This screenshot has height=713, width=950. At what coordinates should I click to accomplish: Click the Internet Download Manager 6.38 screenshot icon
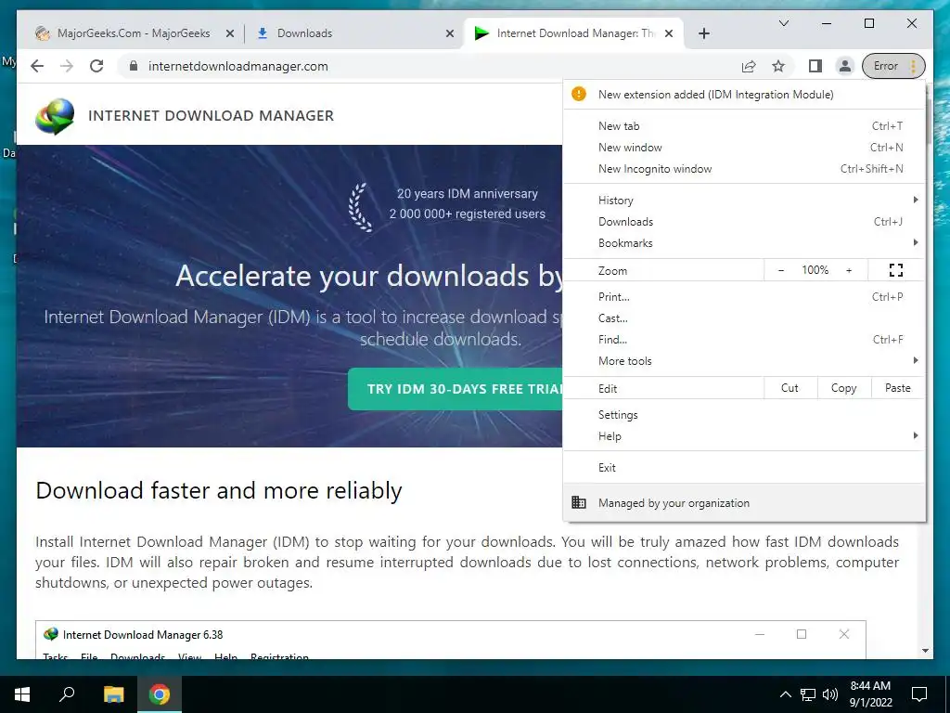pos(51,634)
